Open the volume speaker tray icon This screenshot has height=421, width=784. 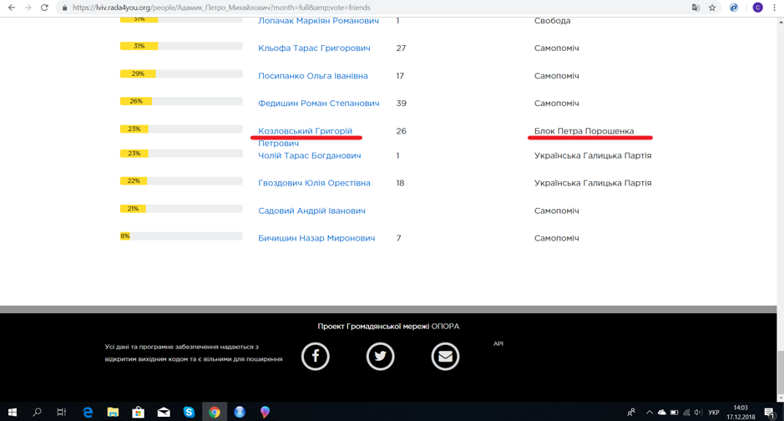click(x=698, y=413)
